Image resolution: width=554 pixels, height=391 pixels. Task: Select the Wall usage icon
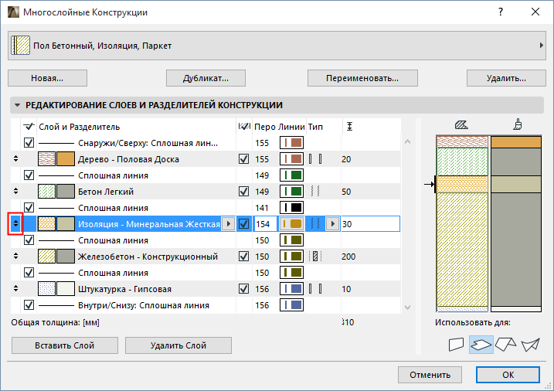coord(456,345)
